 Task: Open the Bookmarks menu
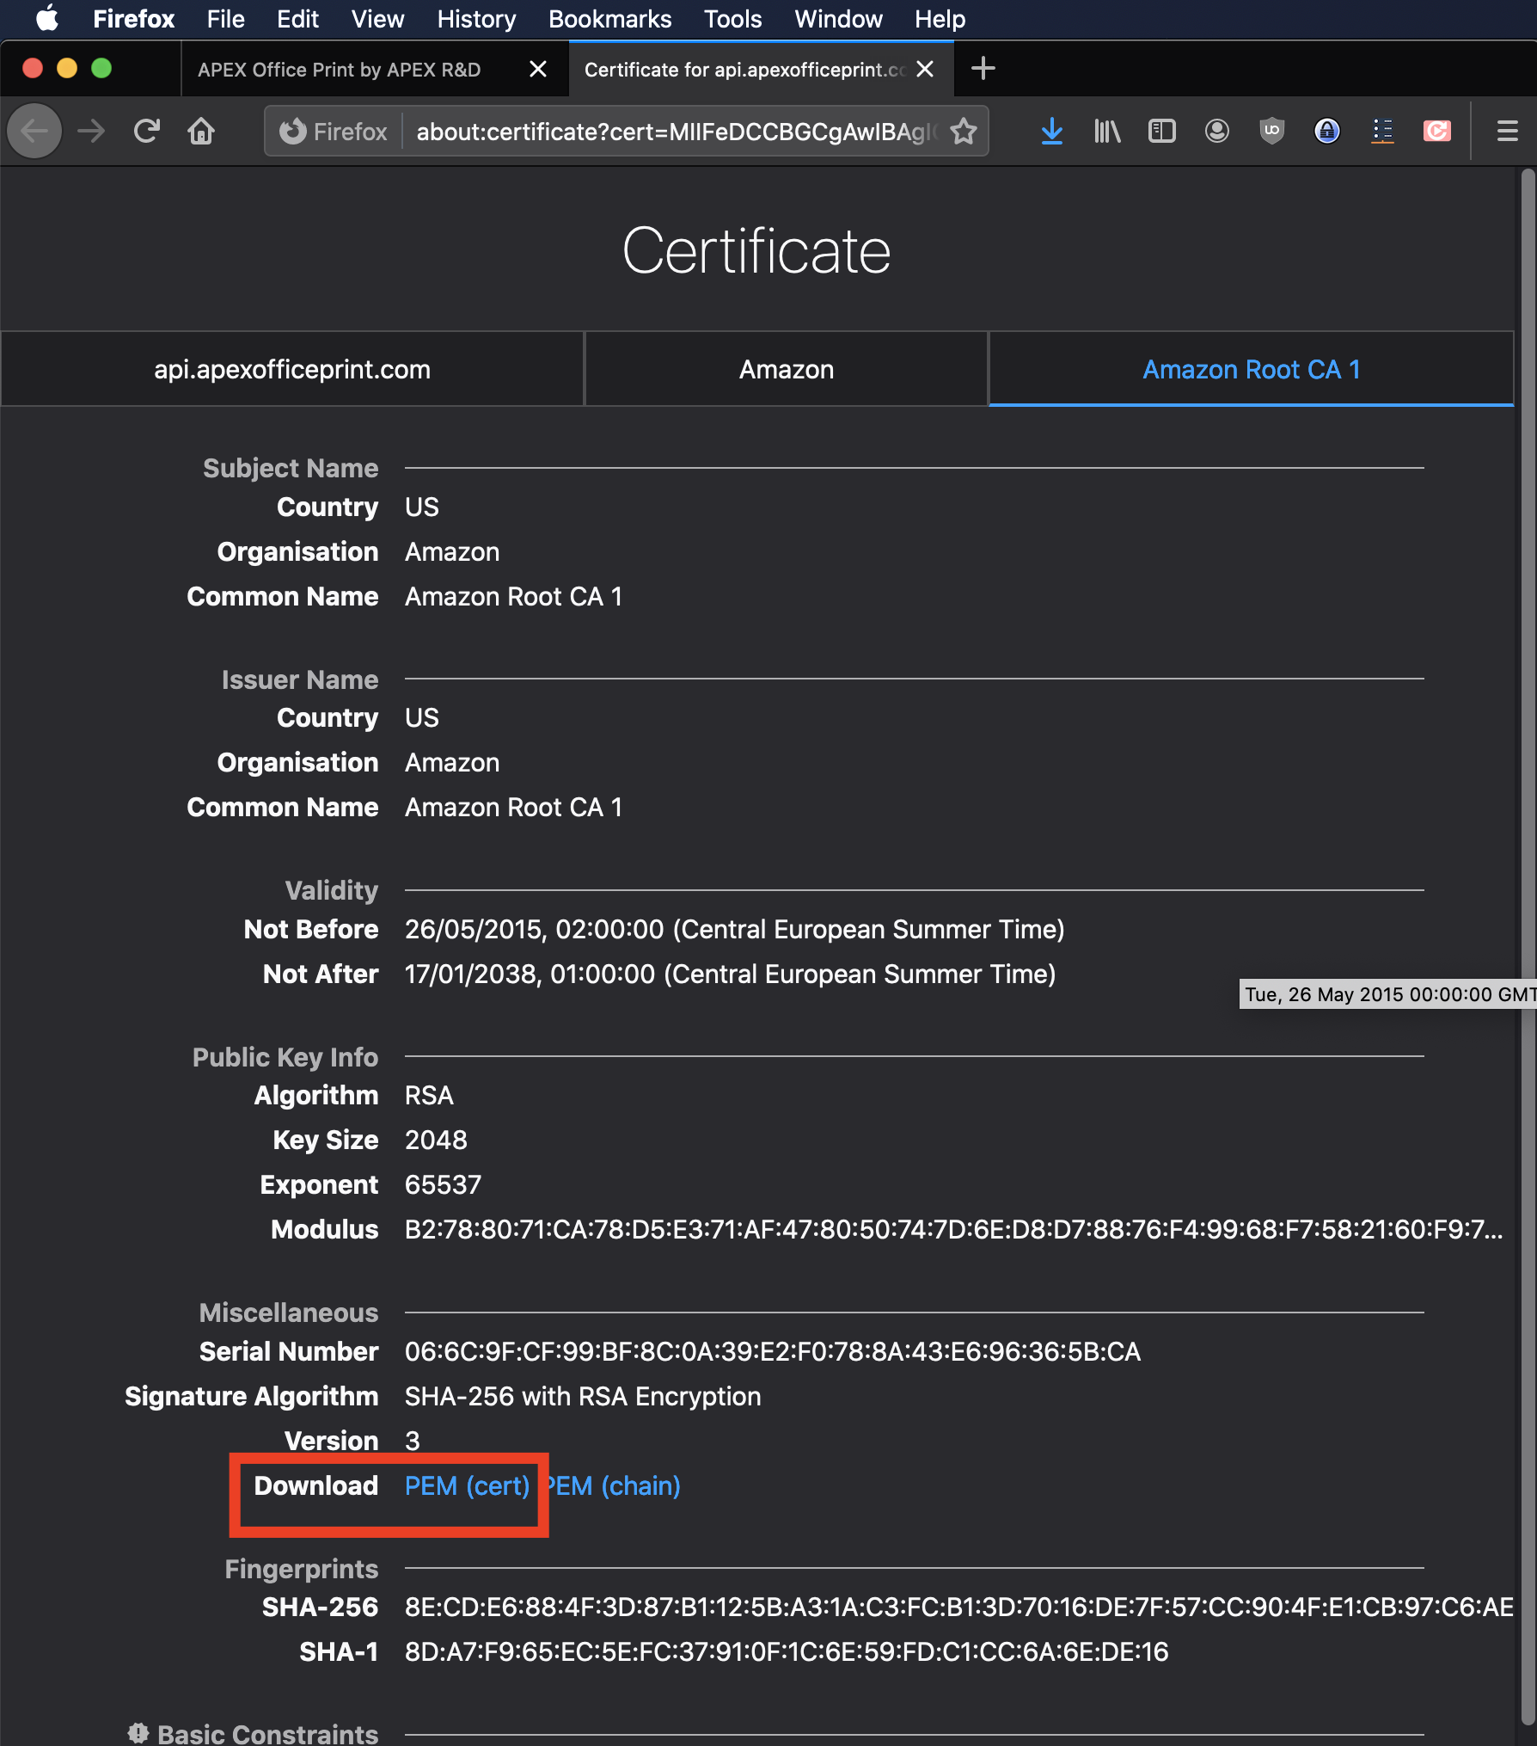pos(609,19)
